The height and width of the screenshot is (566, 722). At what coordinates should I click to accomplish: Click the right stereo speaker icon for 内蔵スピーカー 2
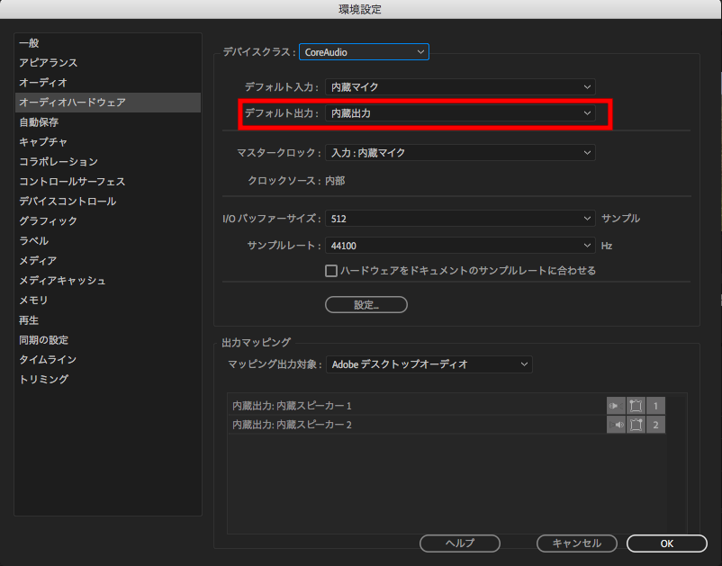coord(616,425)
